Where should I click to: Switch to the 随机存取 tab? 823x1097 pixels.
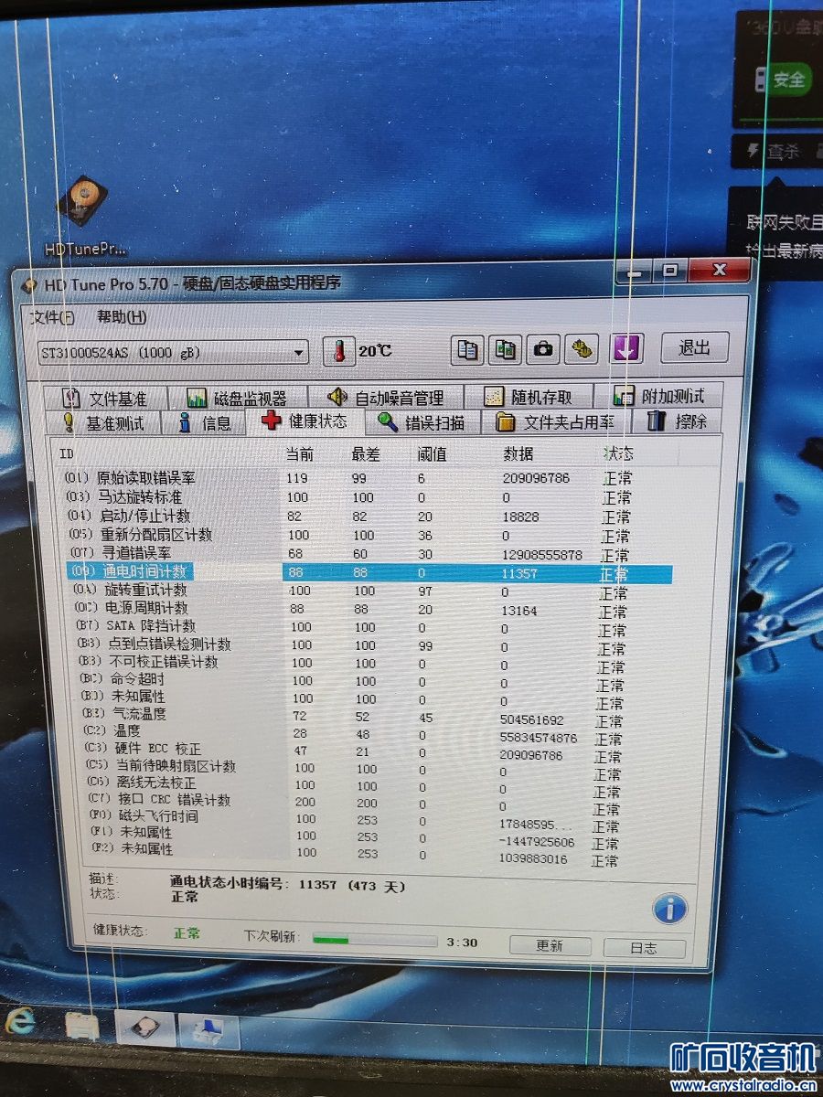tap(528, 397)
